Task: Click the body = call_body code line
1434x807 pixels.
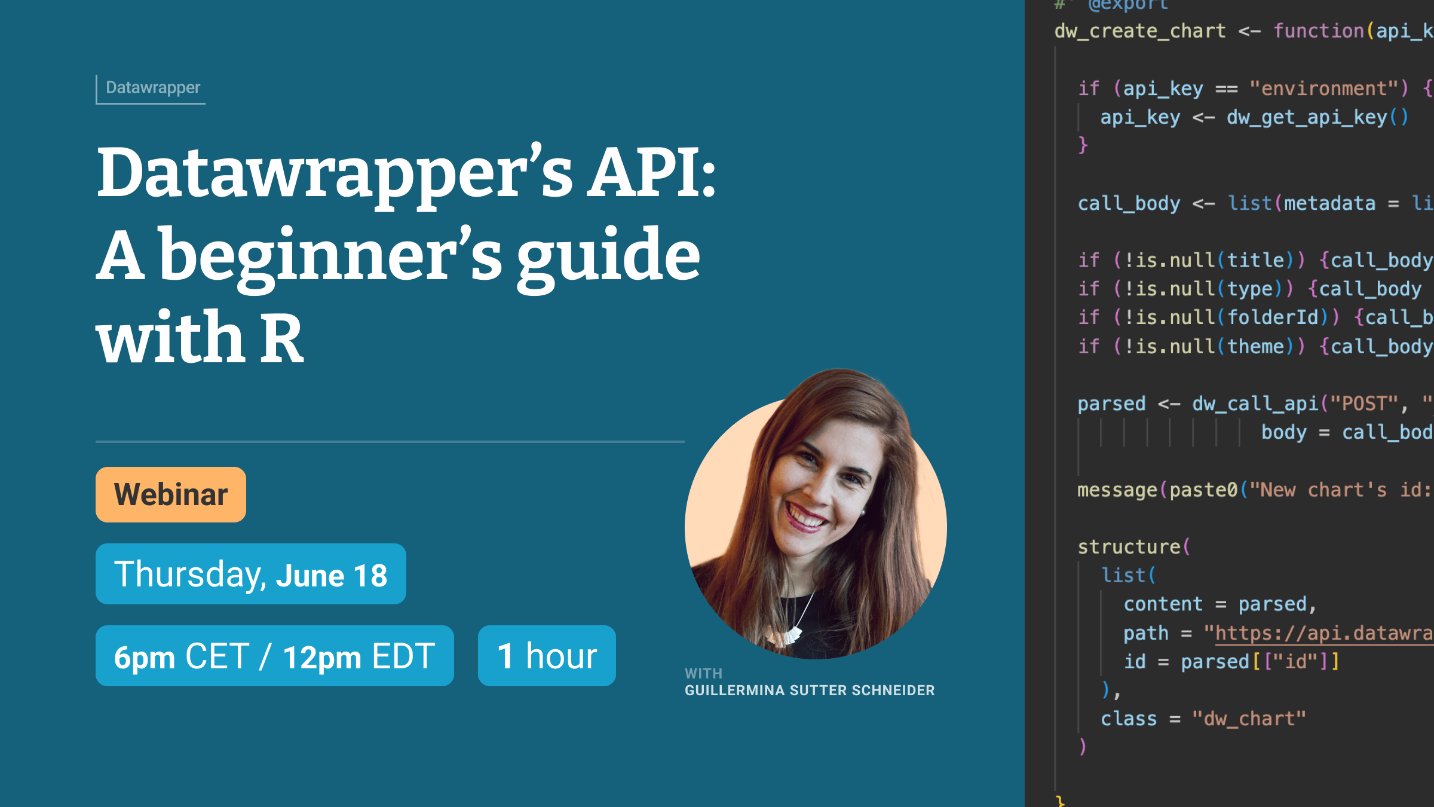Action: point(1347,432)
